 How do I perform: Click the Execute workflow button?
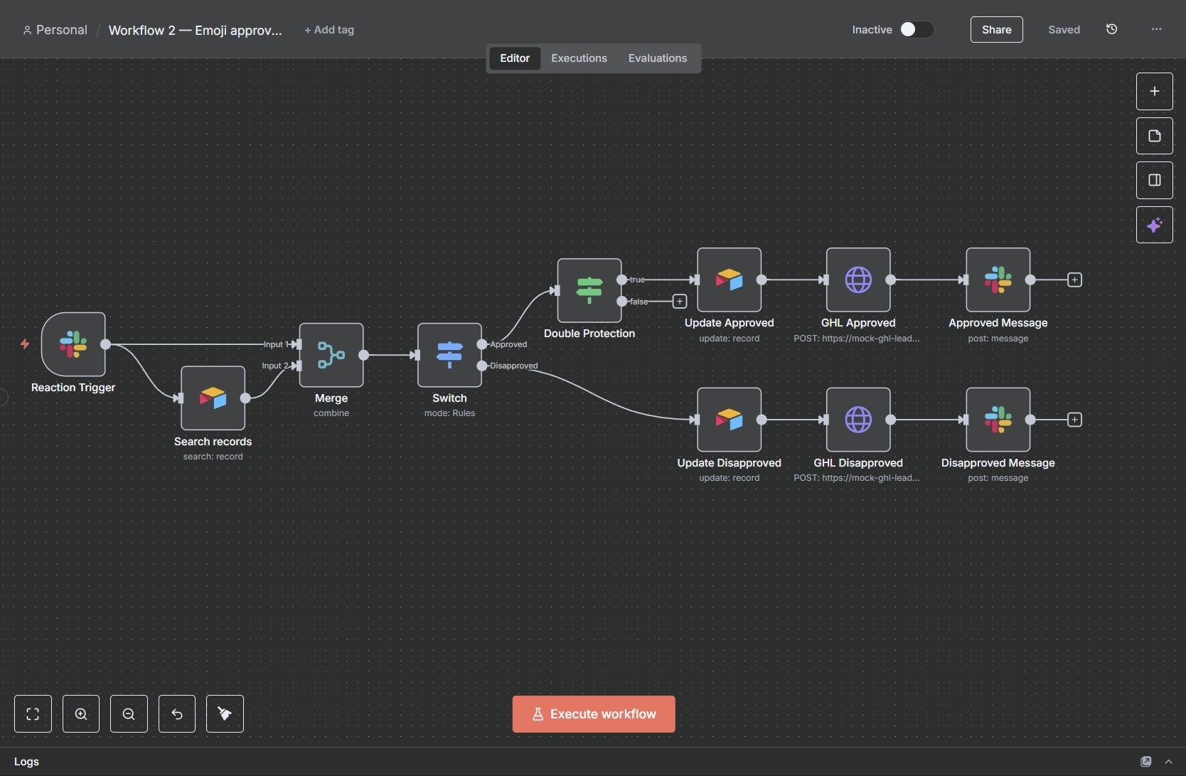coord(594,714)
